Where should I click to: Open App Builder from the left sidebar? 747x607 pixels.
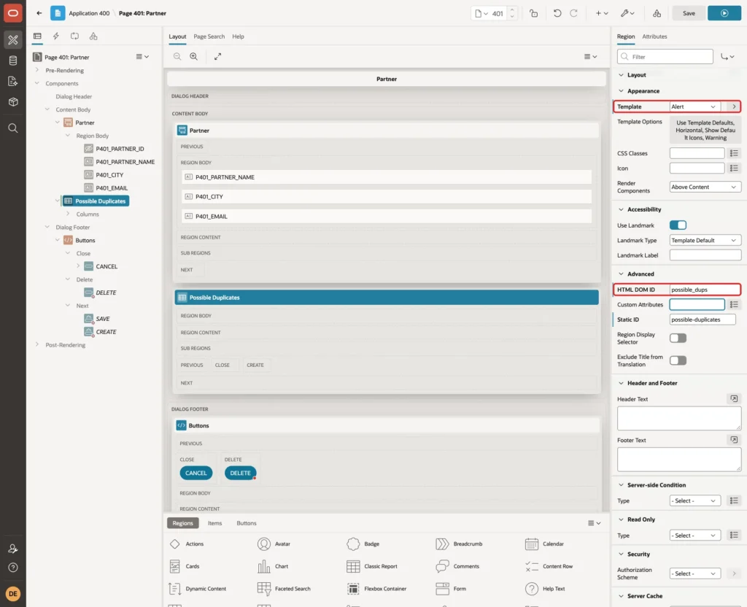pos(13,40)
